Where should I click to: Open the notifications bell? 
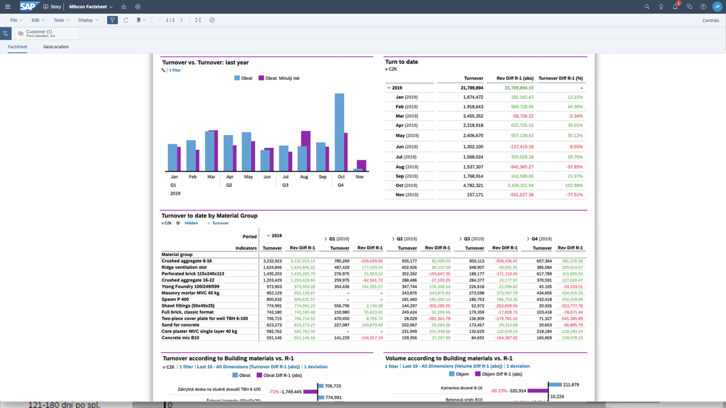click(x=675, y=7)
